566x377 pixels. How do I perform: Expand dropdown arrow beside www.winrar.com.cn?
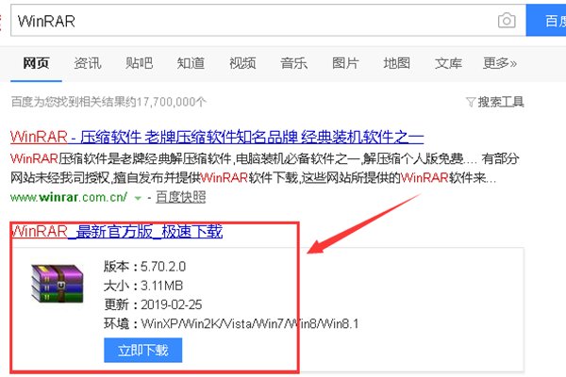click(x=138, y=198)
